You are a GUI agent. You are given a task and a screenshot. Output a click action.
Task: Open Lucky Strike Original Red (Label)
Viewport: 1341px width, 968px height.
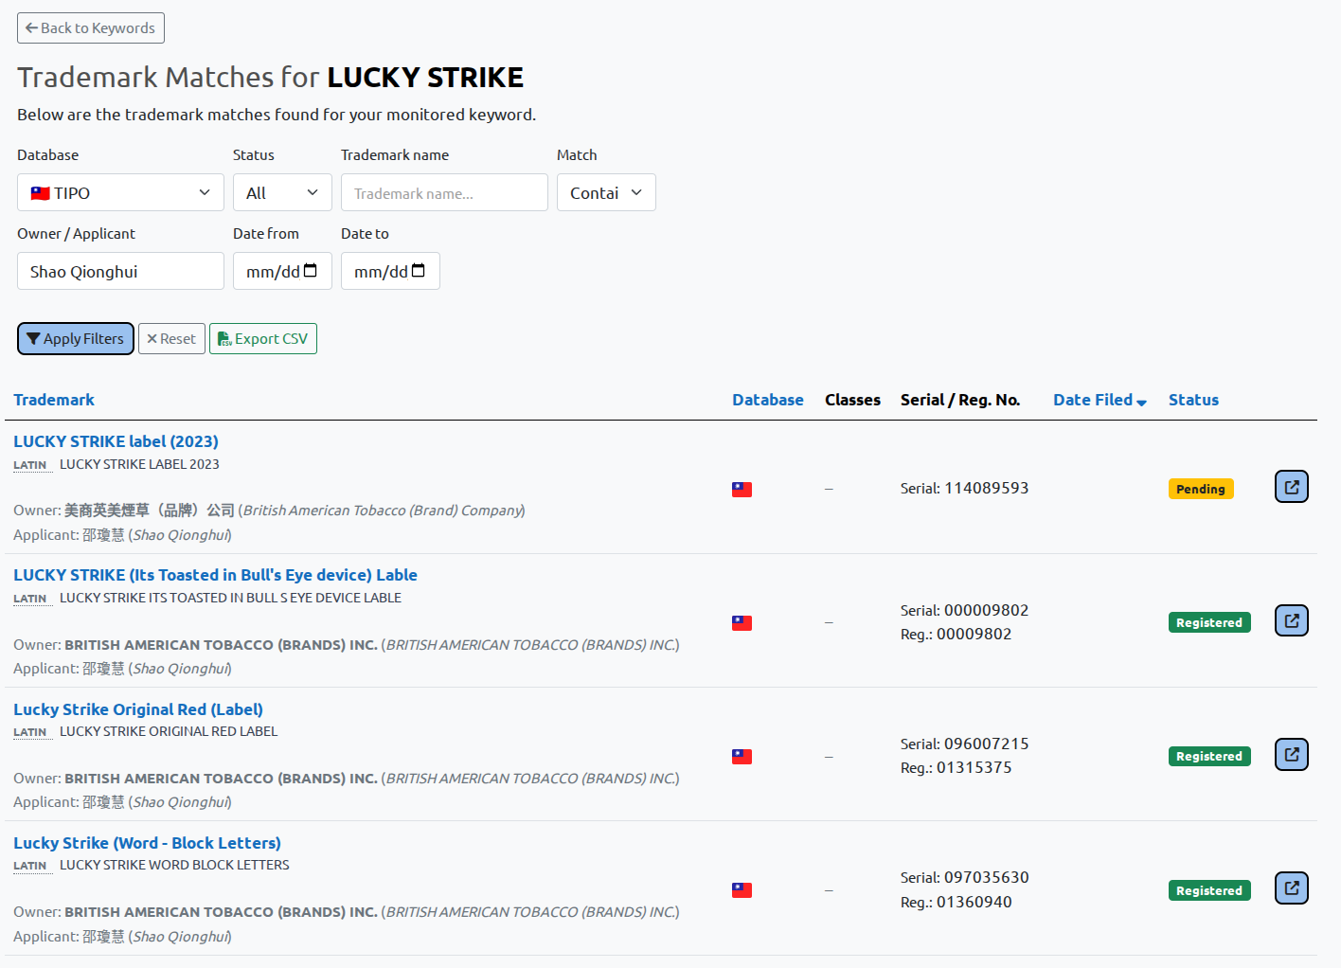[x=138, y=709]
